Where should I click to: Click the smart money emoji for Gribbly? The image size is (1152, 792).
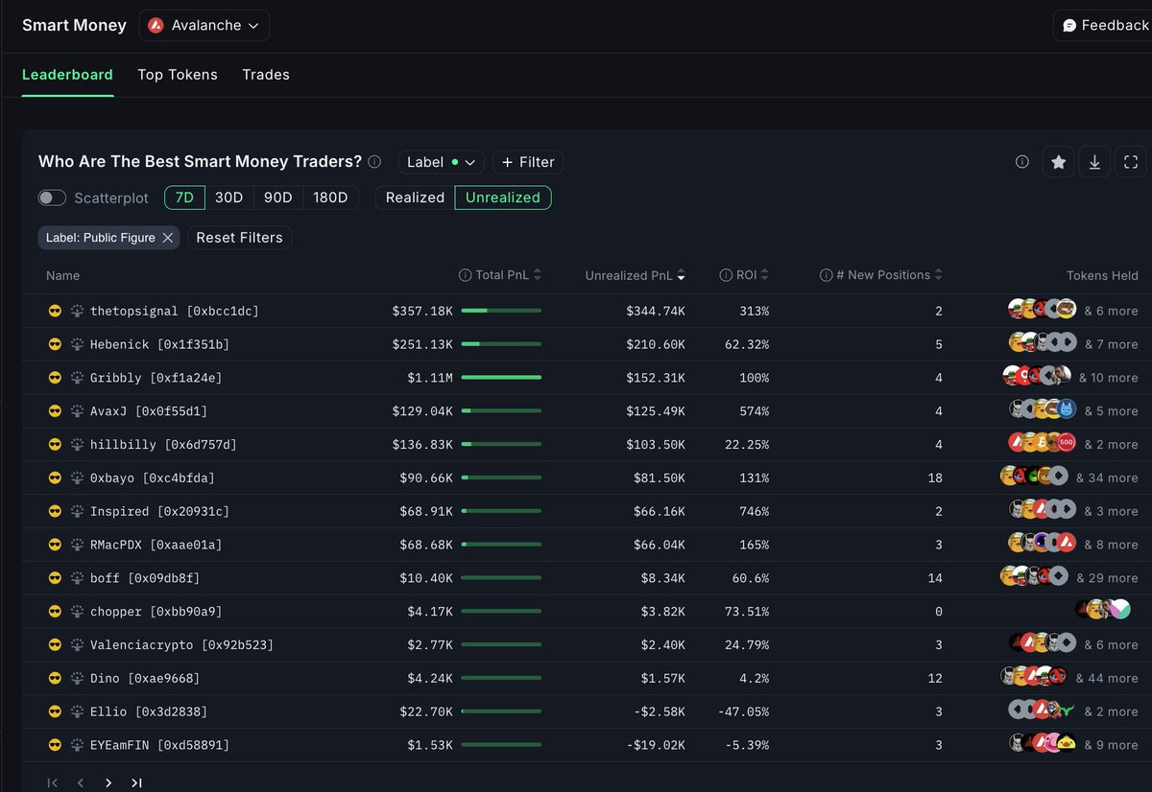pos(55,378)
